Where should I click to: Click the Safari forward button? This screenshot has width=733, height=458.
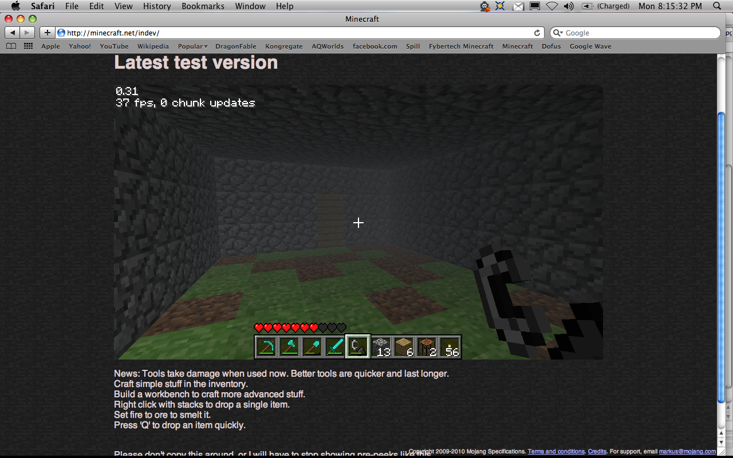click(27, 33)
